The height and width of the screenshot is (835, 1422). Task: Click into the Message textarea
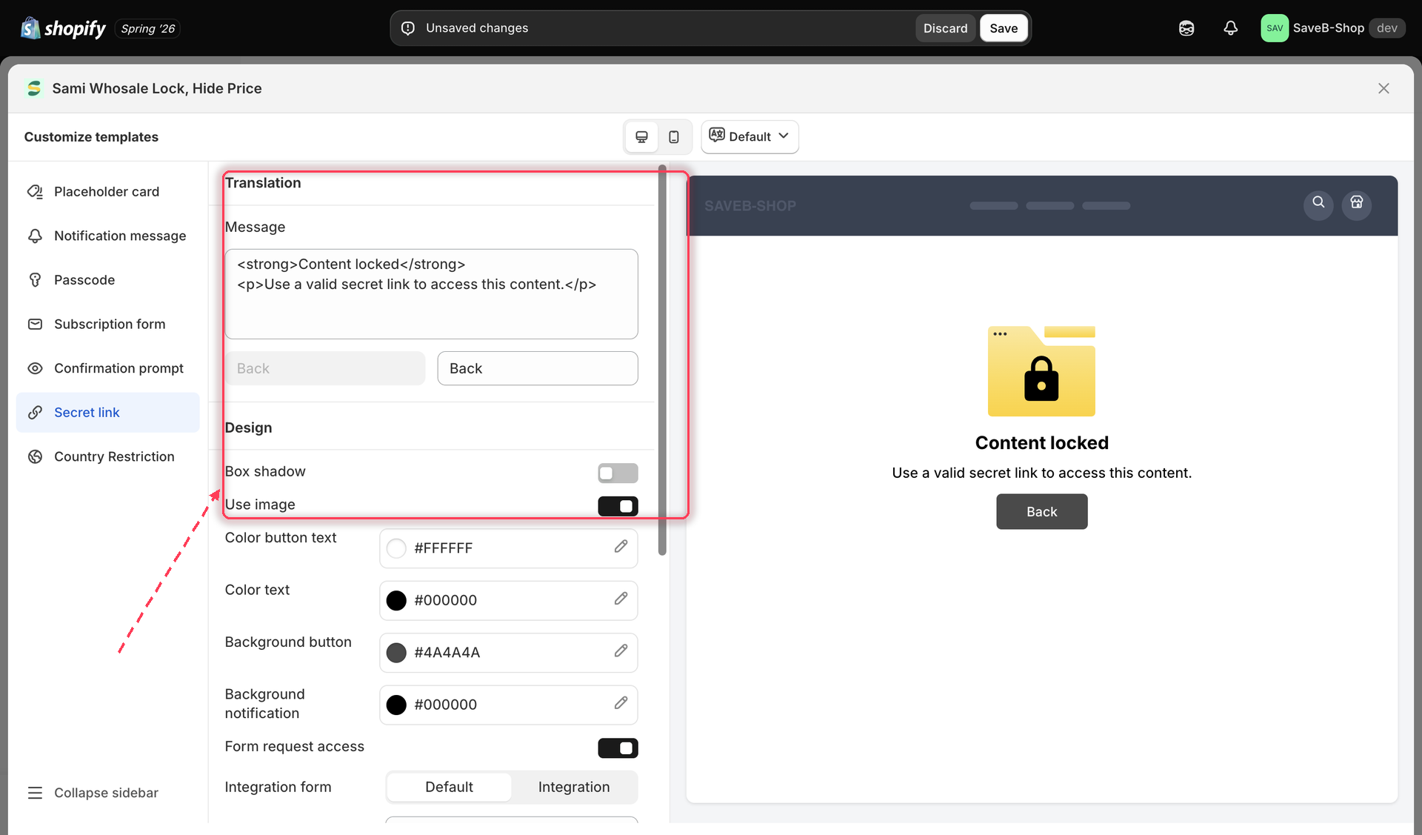coord(431,294)
